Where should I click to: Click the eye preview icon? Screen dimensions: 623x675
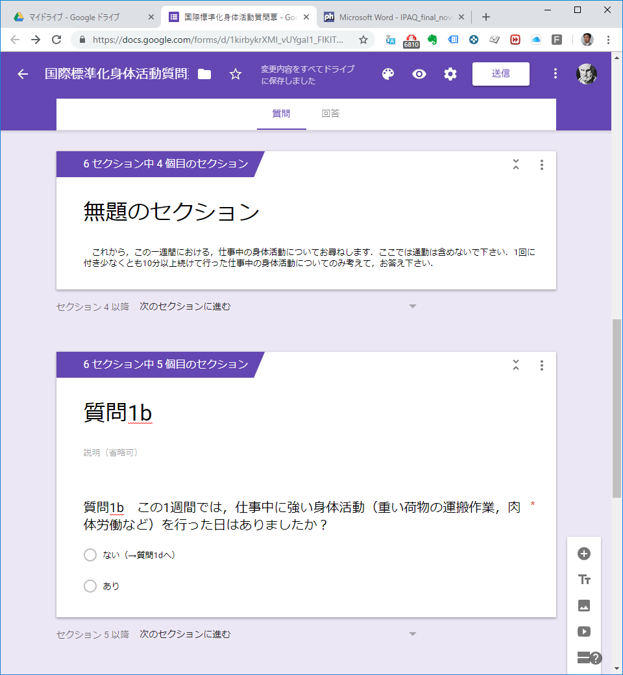(419, 74)
